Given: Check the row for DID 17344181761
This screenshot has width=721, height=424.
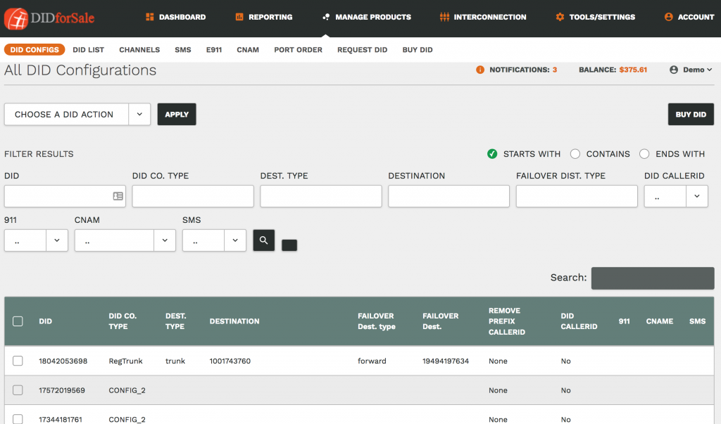Looking at the screenshot, I should pyautogui.click(x=18, y=419).
